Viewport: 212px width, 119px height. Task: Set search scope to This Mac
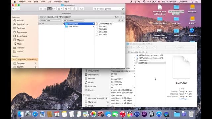53,17
